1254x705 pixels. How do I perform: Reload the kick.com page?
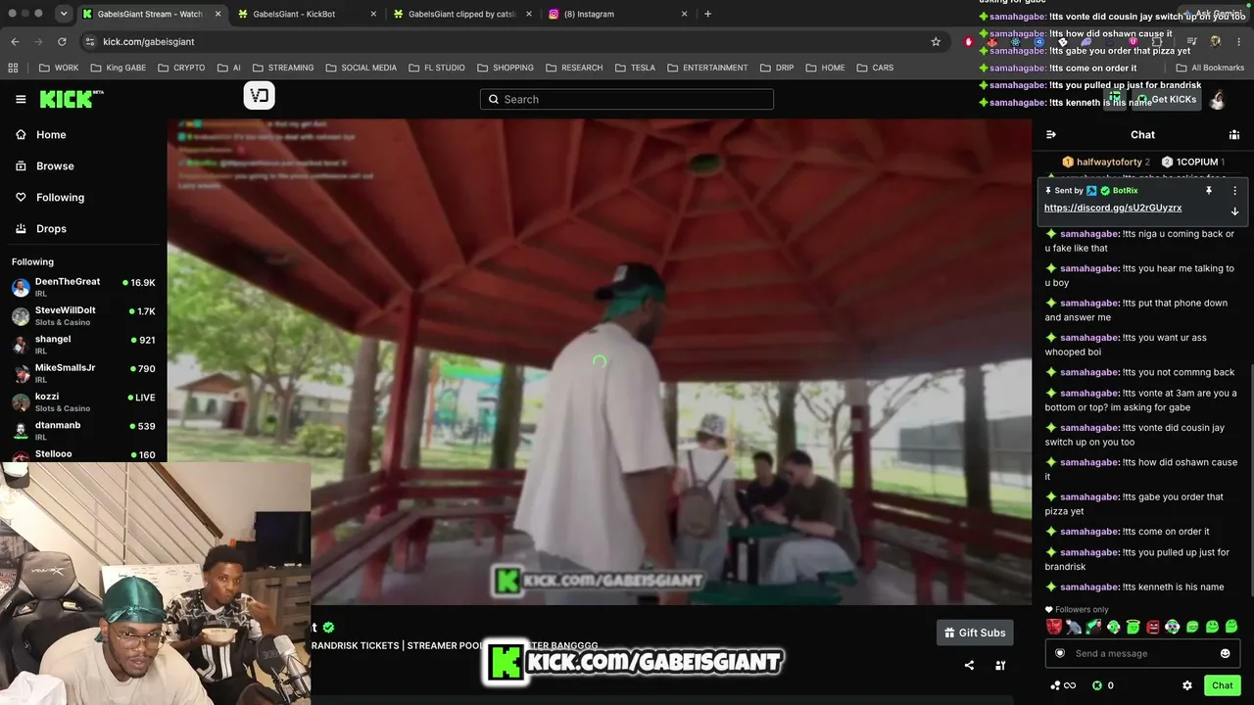[x=62, y=41]
